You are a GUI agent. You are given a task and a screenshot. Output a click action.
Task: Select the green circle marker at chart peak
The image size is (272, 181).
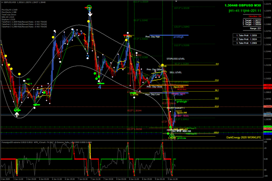click(90, 7)
